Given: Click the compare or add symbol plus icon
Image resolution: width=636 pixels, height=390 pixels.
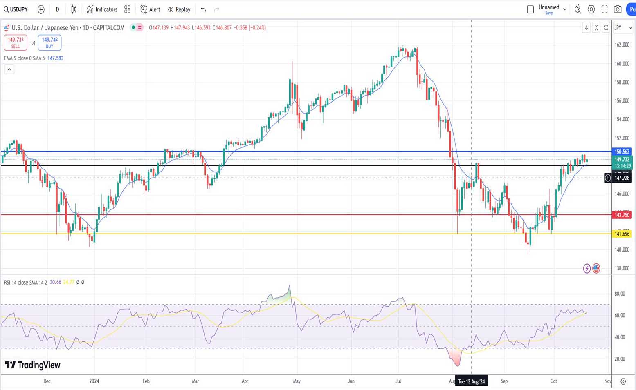Looking at the screenshot, I should point(41,9).
